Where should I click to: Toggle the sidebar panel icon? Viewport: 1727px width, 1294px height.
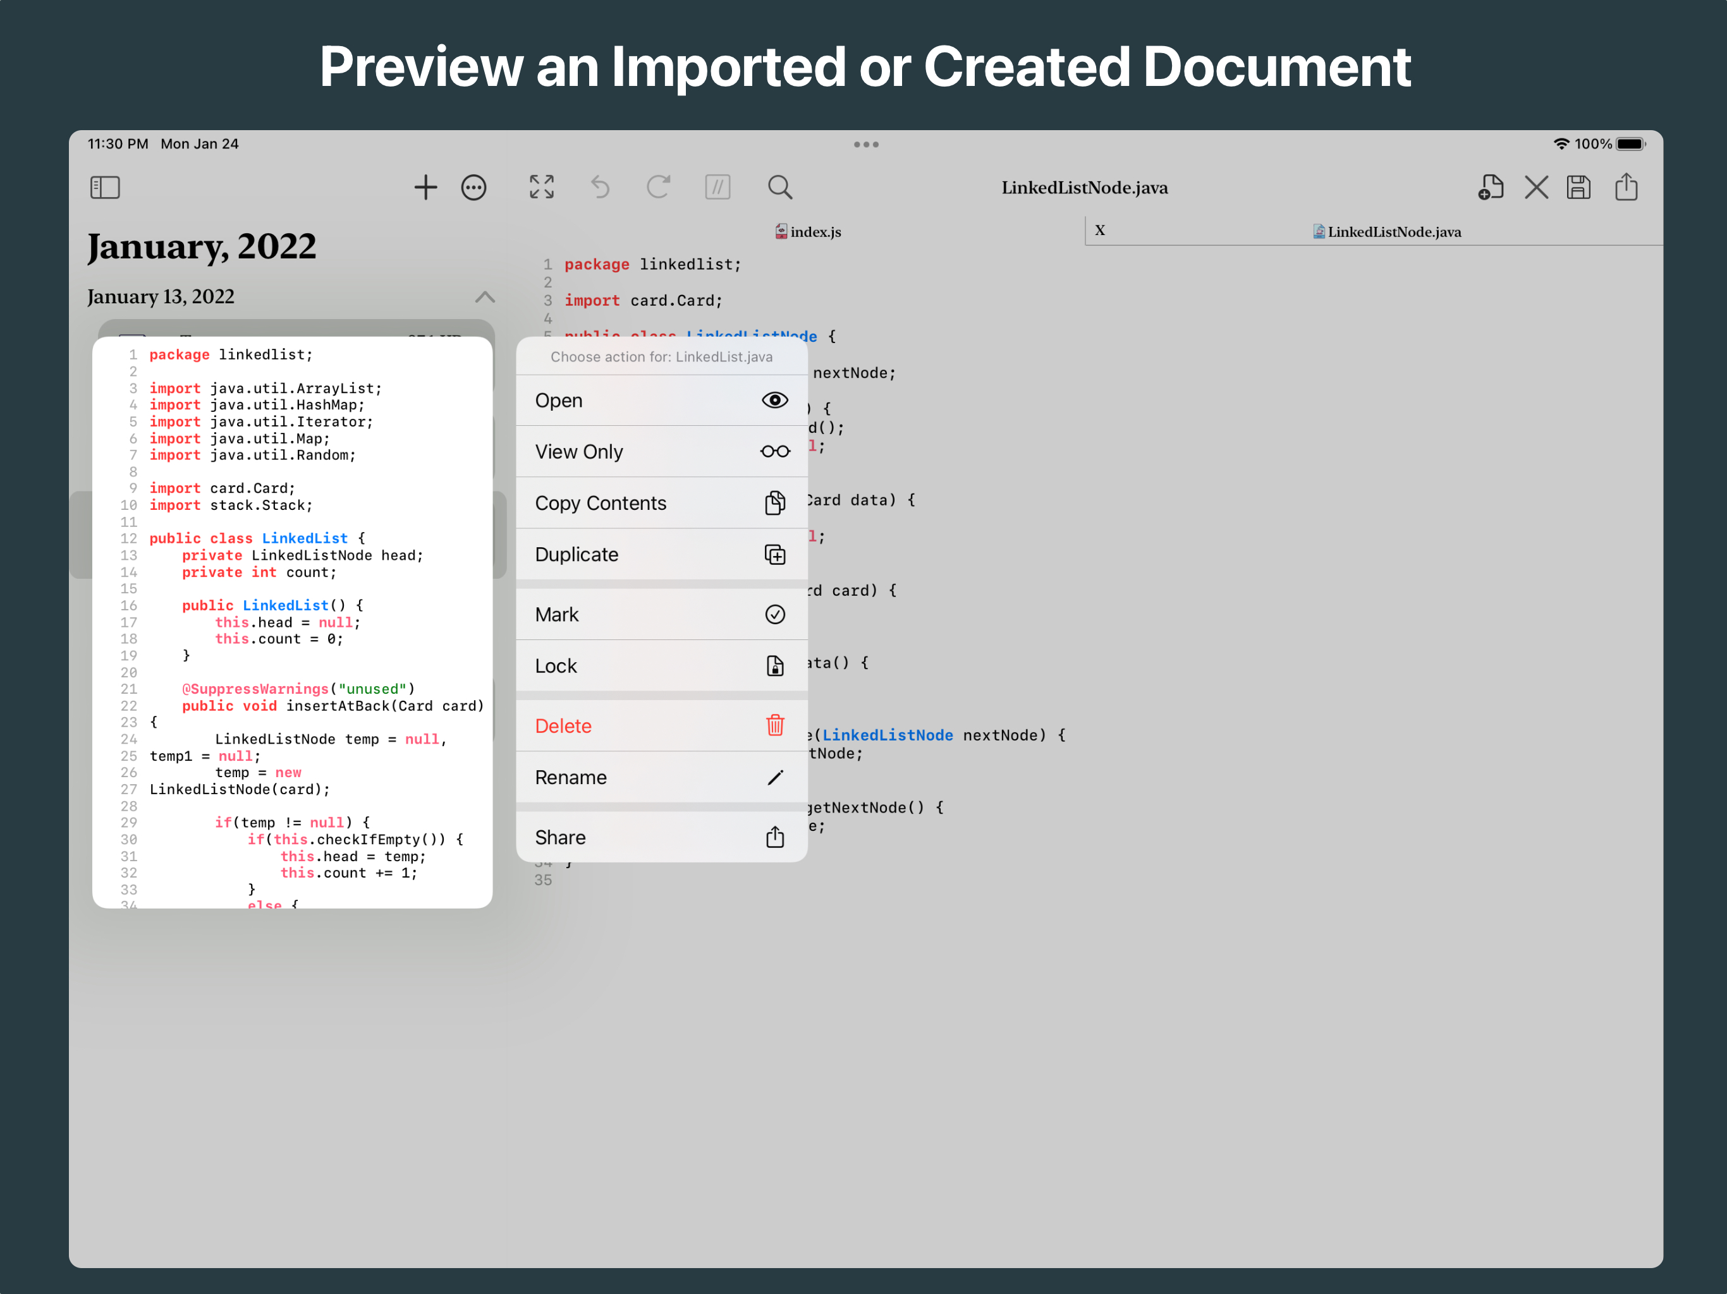point(105,187)
